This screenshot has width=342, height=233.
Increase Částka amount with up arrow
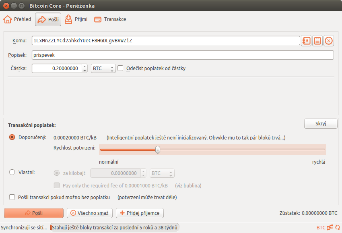pyautogui.click(x=84, y=66)
